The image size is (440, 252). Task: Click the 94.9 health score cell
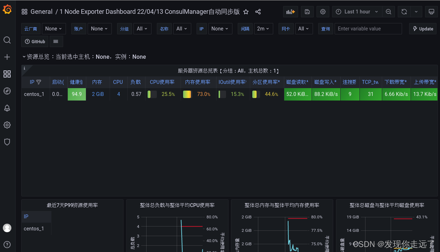coord(77,94)
